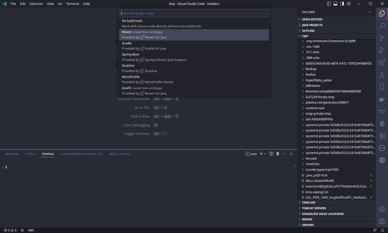Open the Extensions view
The image size is (388, 233).
[x=382, y=62]
